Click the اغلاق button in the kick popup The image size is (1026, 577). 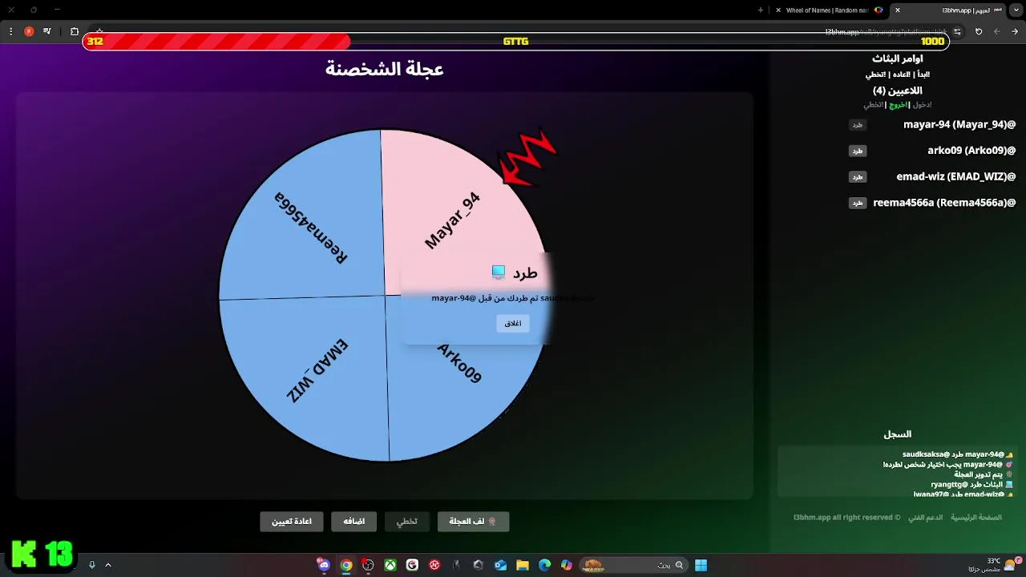coord(513,323)
